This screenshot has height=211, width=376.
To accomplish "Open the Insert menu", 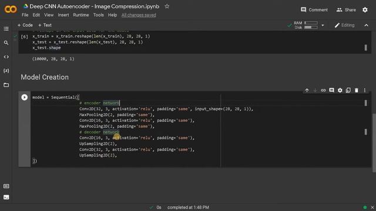I will [63, 15].
